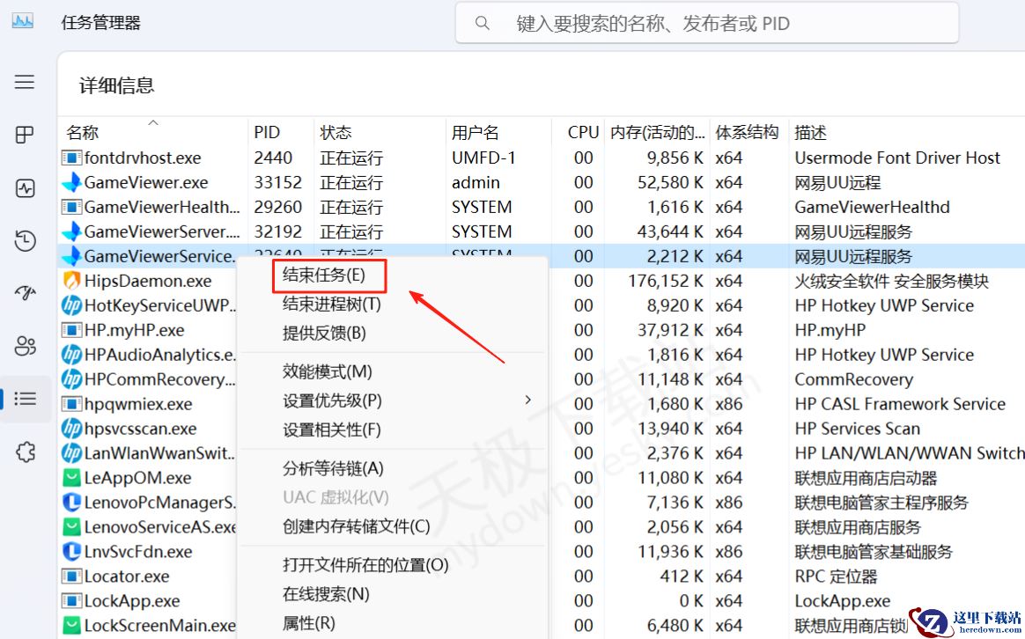This screenshot has width=1025, height=639.
Task: Click the green icon beside LeAppOM.exe
Action: point(71,478)
